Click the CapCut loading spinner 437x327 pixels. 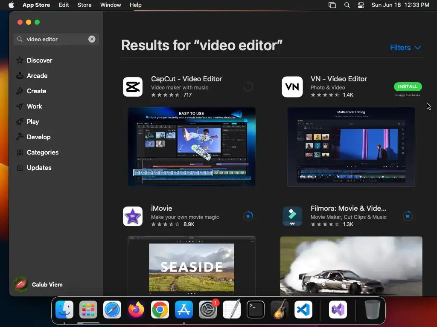pos(248,87)
